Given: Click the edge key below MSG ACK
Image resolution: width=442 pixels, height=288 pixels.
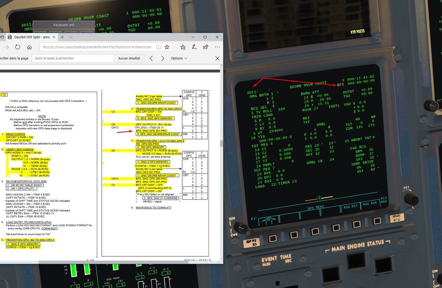Looking at the screenshot, I should (x=377, y=221).
